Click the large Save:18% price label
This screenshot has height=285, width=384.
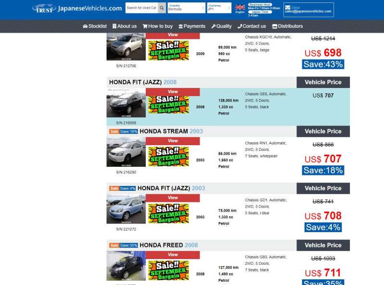(323, 170)
